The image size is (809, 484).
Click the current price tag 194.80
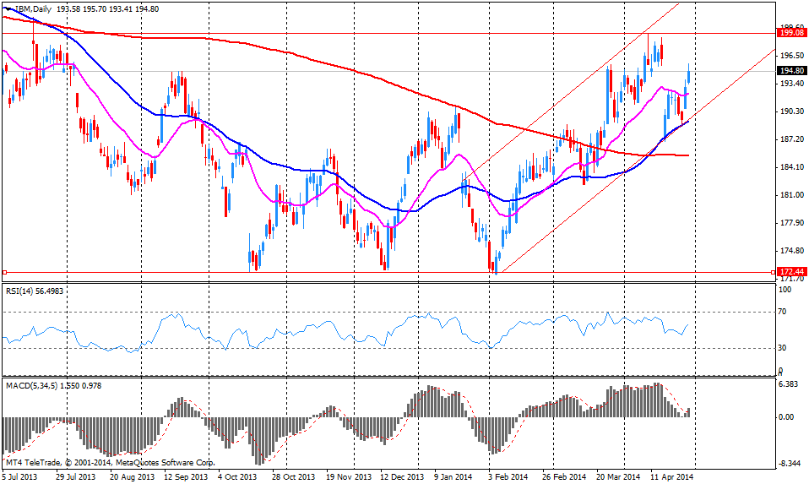tap(791, 71)
